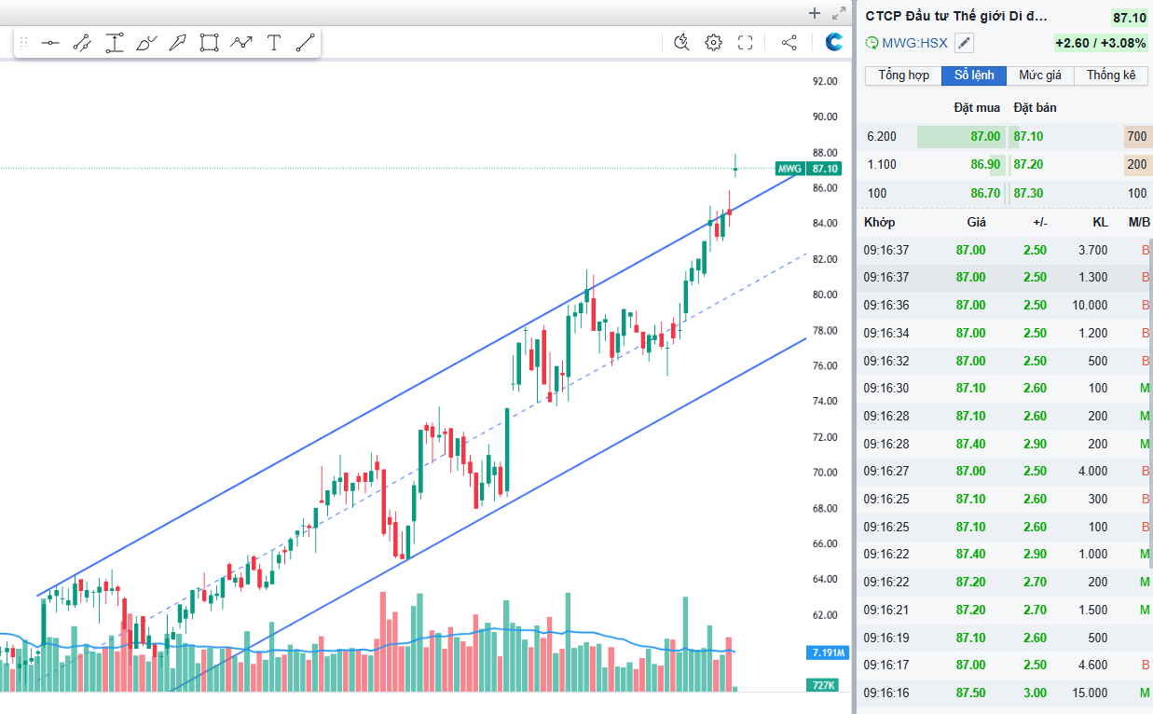The image size is (1153, 714).
Task: Click the pencil edit symbol button
Action: tap(965, 43)
